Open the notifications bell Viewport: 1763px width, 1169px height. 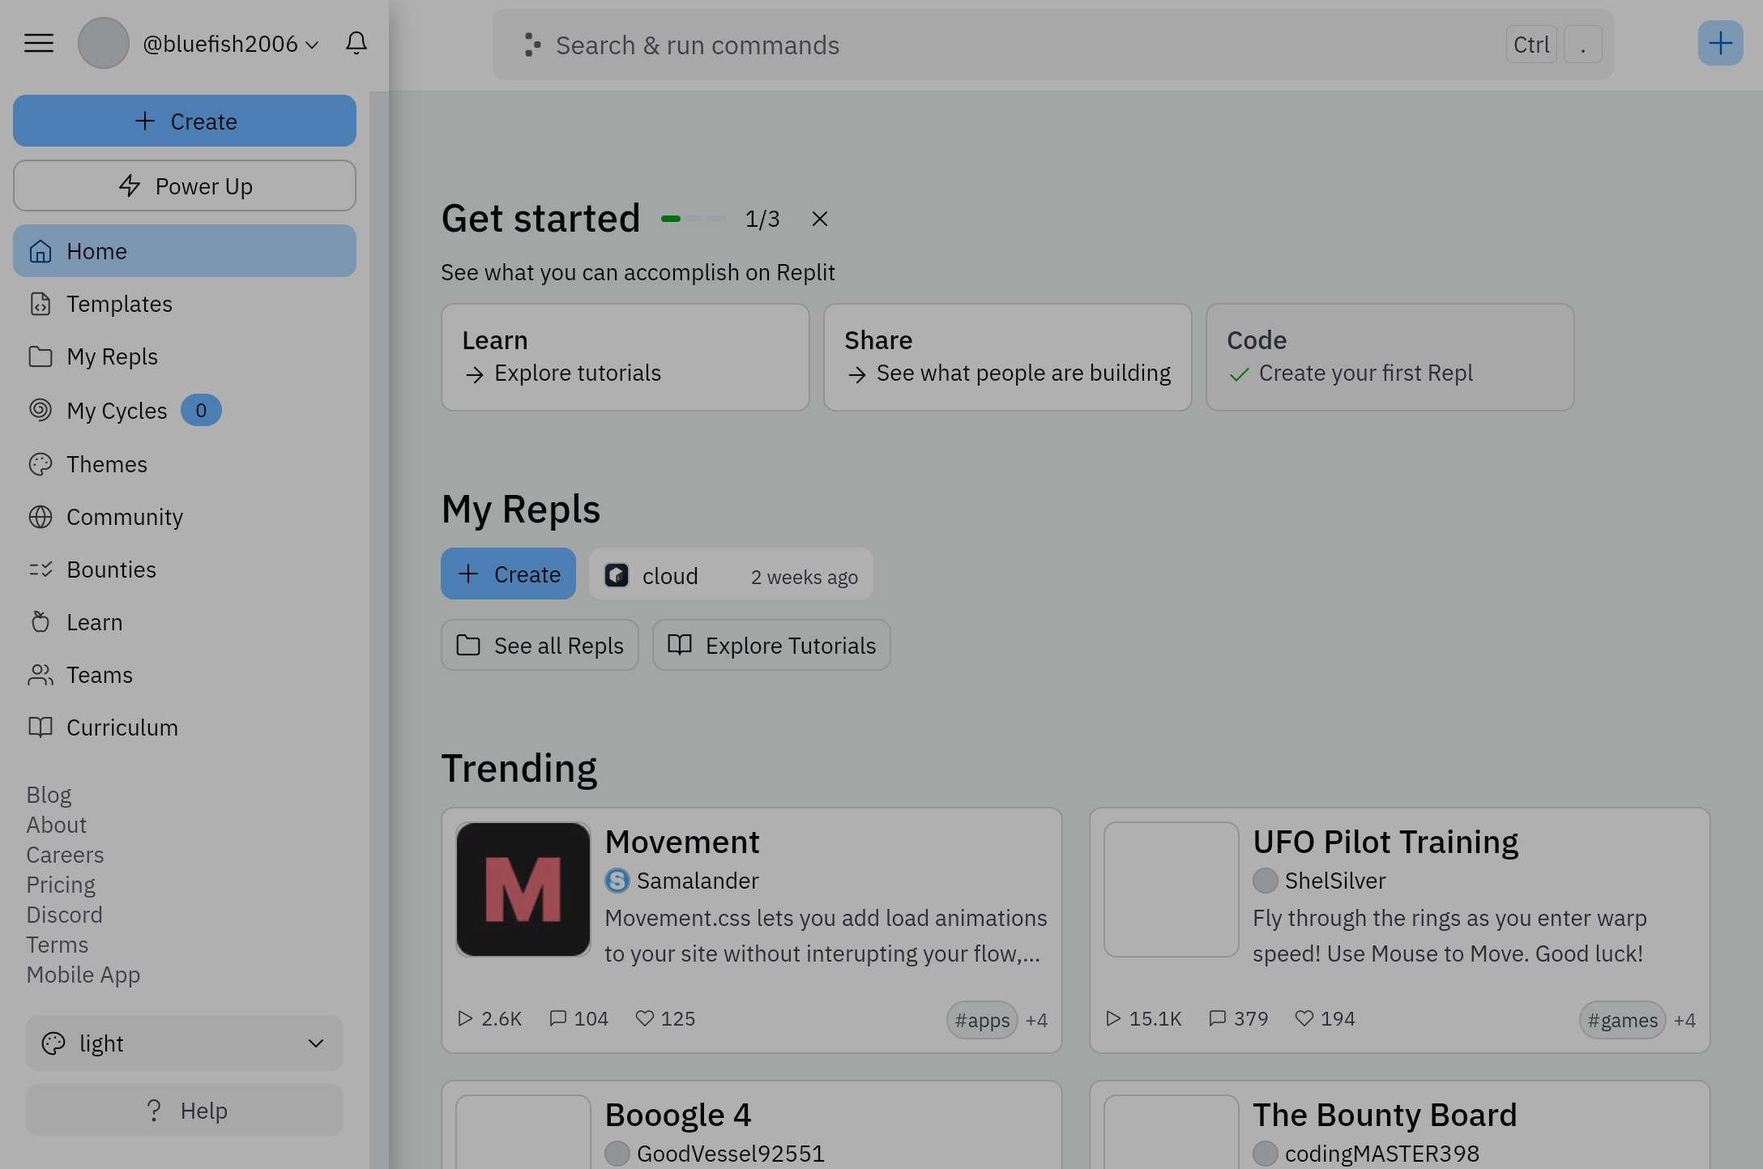click(356, 44)
